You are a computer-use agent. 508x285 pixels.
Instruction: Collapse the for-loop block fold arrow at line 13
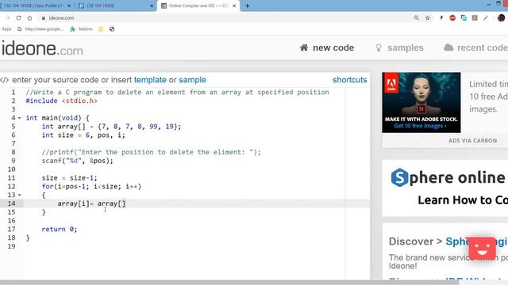point(19,195)
